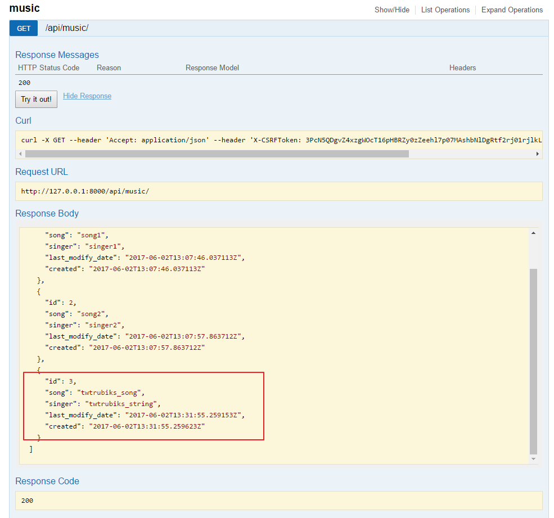Click the "singer2" value in response
554x518 pixels.
103,325
